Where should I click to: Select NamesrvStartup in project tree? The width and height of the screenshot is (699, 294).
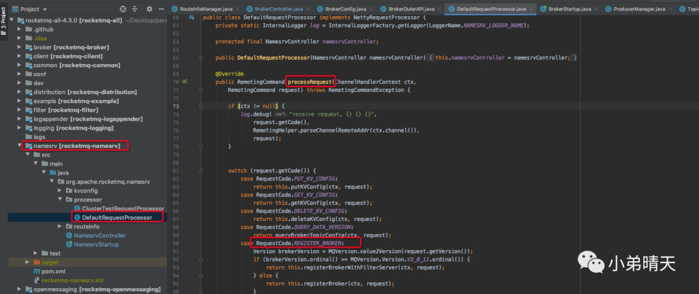click(x=96, y=244)
